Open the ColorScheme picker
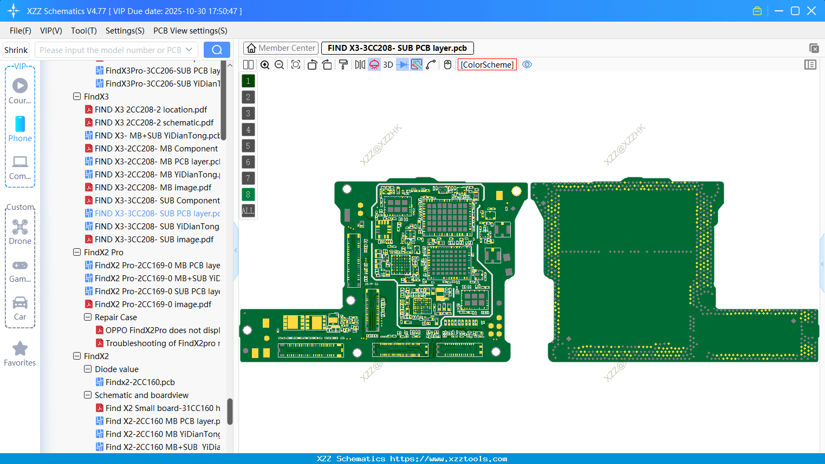This screenshot has width=825, height=464. pos(487,65)
